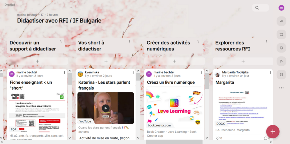Open the bookcreator.com Love Learning link
Image resolution: width=290 pixels, height=144 pixels.
[174, 107]
